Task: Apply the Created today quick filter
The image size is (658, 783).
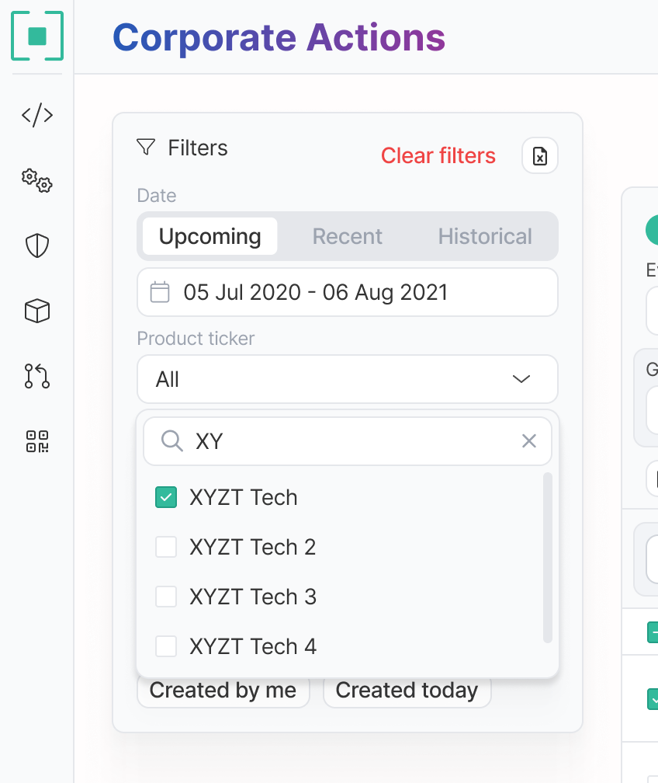Action: pyautogui.click(x=407, y=691)
